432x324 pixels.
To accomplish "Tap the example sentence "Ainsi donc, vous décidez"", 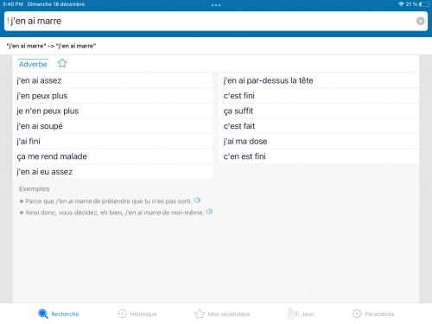I will pos(114,213).
